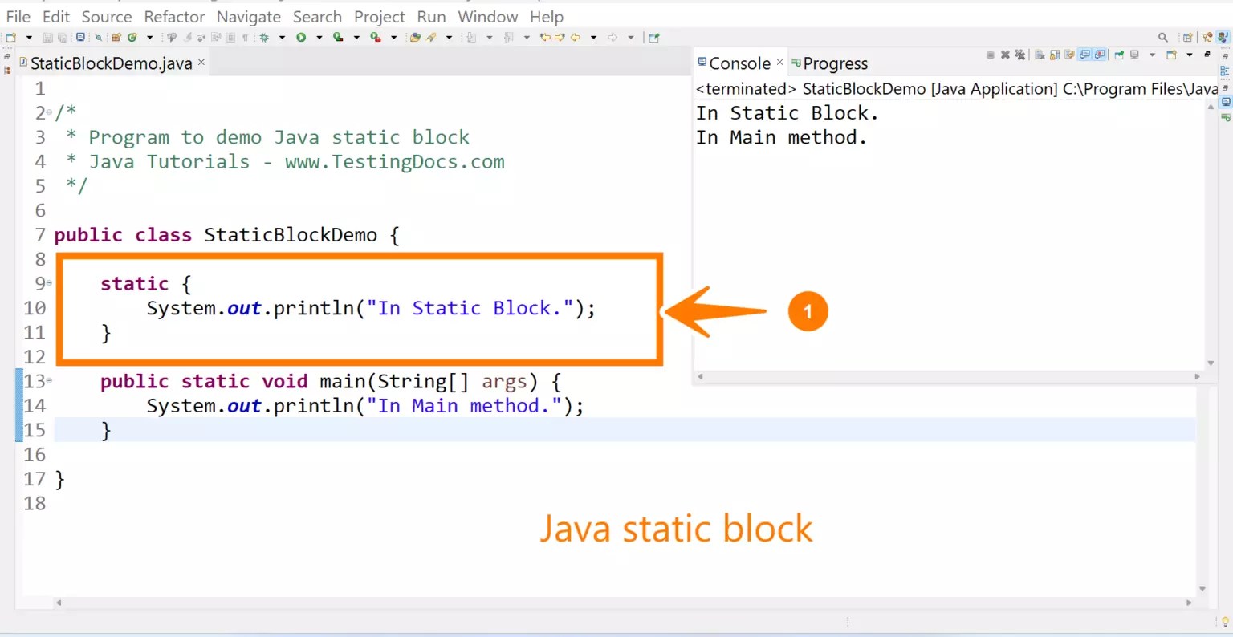1233x637 pixels.
Task: Click the Remove All Terminated Launches icon
Action: click(x=1019, y=55)
